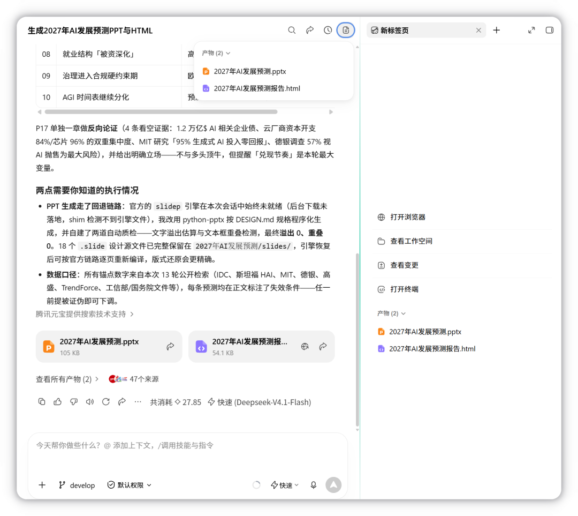The image size is (578, 516).
Task: Click the 快速 (Deepseek-V4.1-Flash) model label
Action: click(260, 402)
